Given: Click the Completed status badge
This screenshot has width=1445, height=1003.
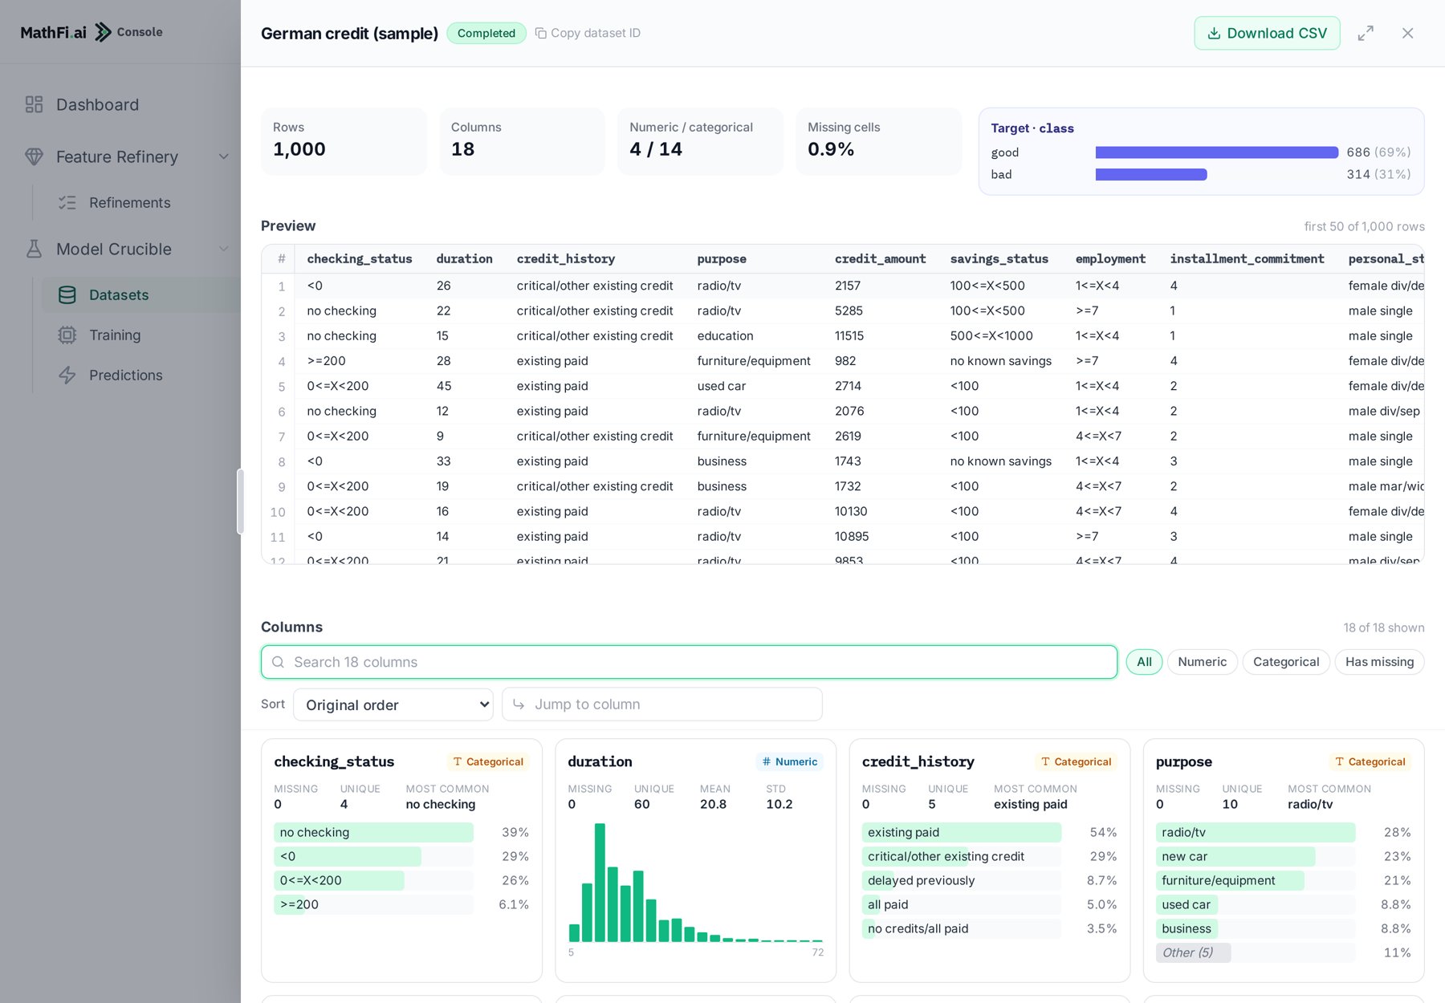Looking at the screenshot, I should tap(486, 33).
